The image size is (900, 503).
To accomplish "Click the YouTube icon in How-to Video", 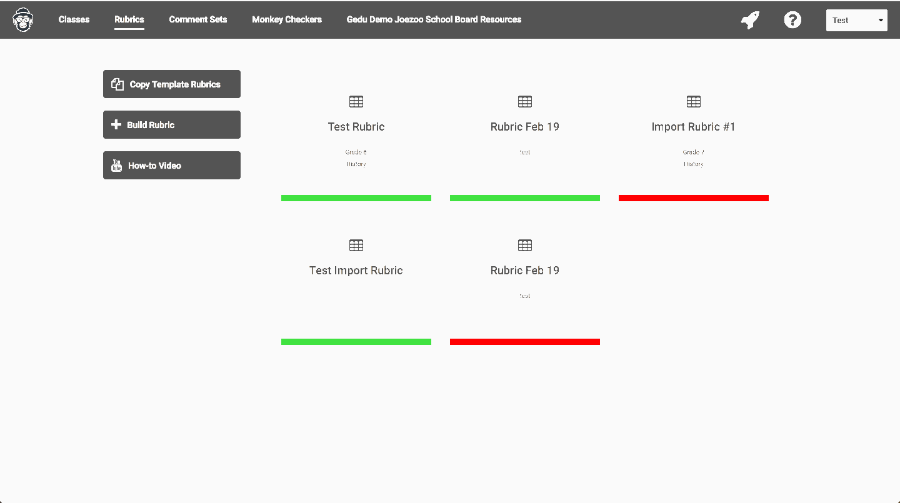I will [116, 166].
